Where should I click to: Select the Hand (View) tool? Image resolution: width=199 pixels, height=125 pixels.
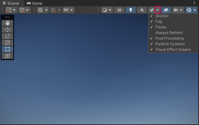pyautogui.click(x=8, y=23)
